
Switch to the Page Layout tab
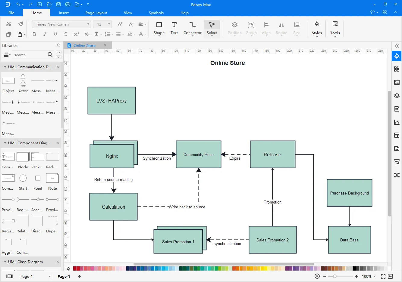[x=96, y=13]
